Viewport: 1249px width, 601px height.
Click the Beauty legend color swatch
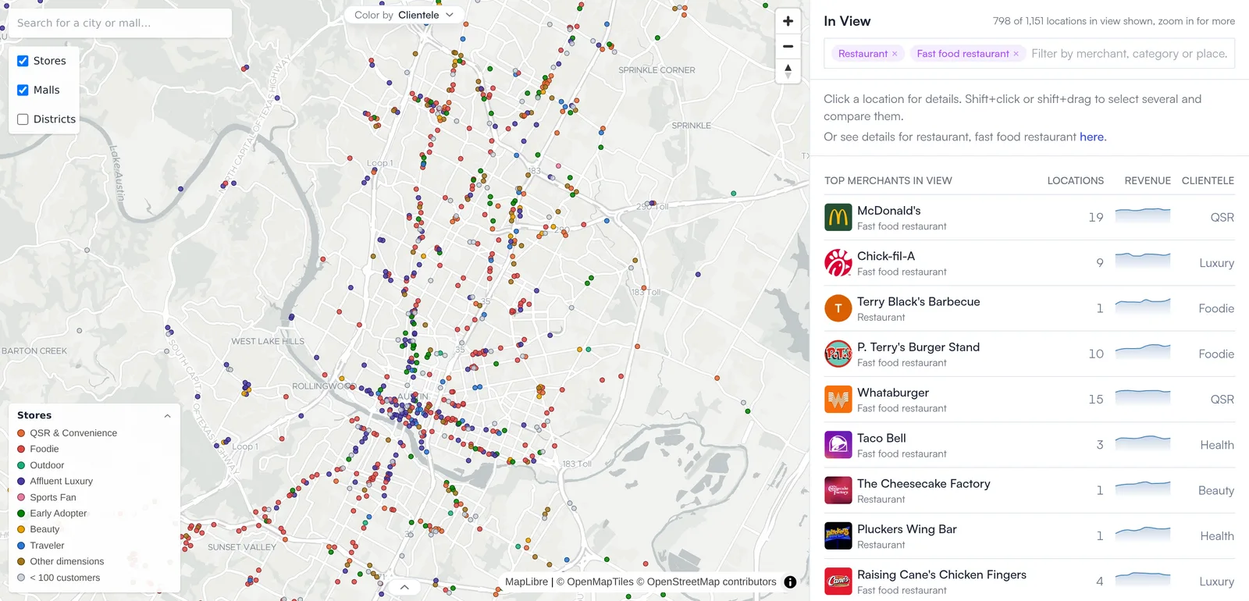pos(21,529)
